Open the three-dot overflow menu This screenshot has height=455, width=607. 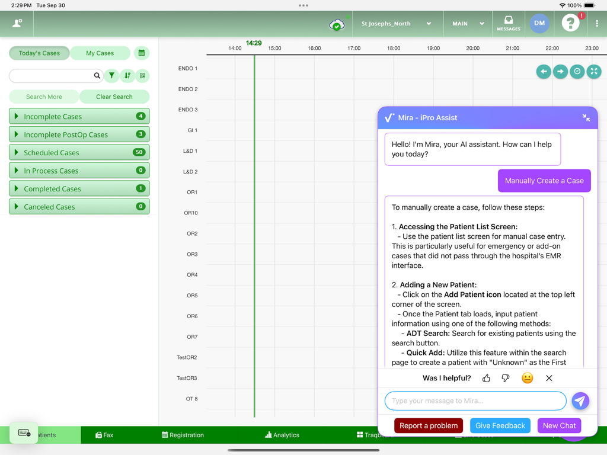596,23
